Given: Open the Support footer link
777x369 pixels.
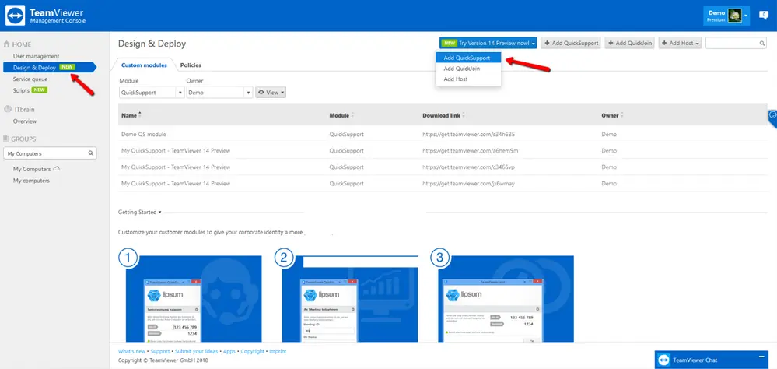Looking at the screenshot, I should (160, 351).
